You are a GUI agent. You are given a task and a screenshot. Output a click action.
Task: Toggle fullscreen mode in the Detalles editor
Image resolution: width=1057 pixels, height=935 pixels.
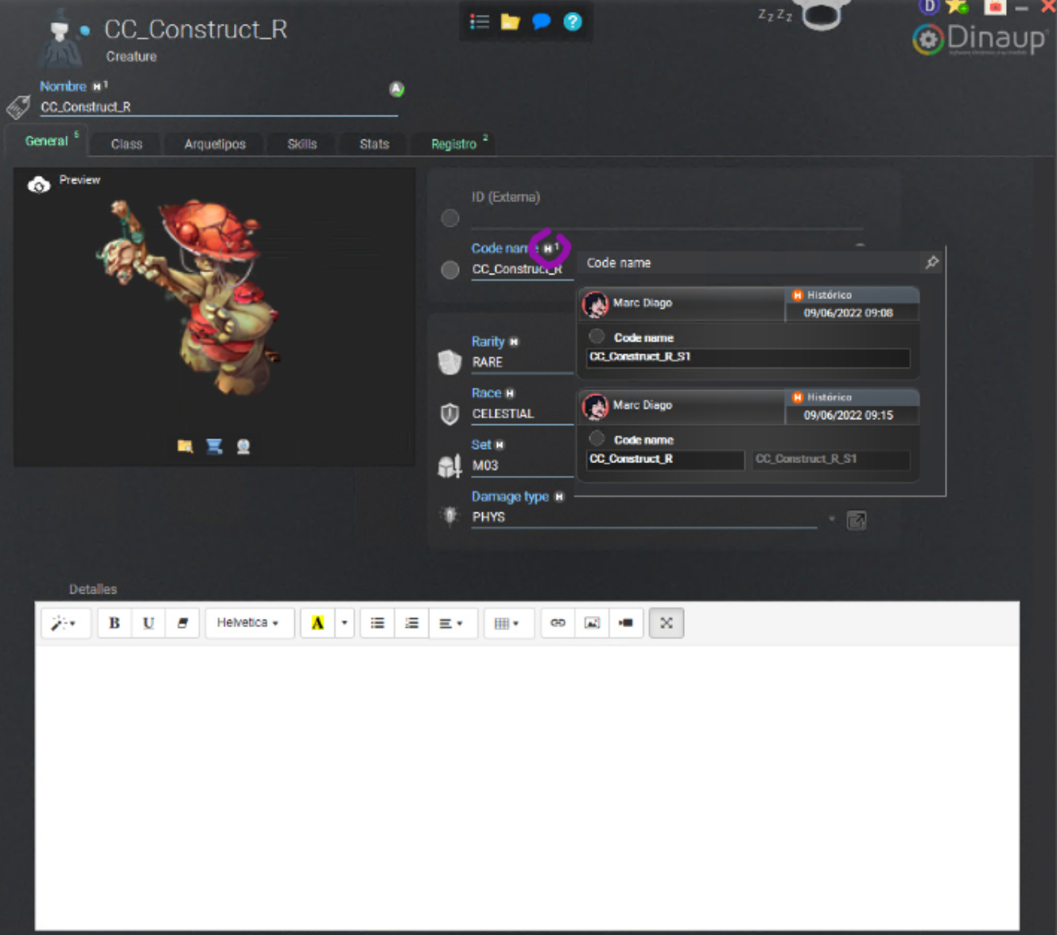click(x=666, y=623)
